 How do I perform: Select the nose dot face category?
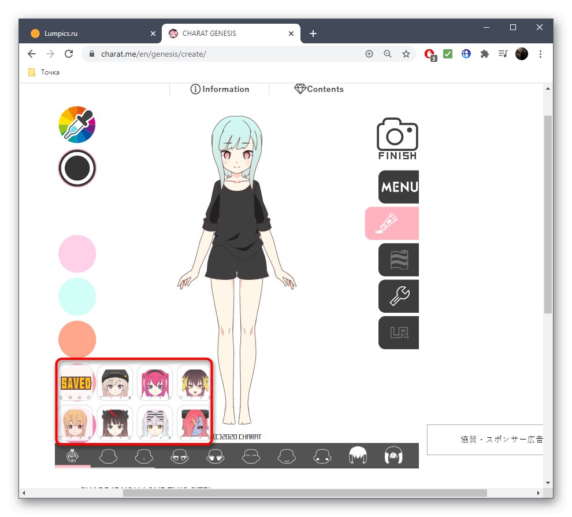pos(144,456)
